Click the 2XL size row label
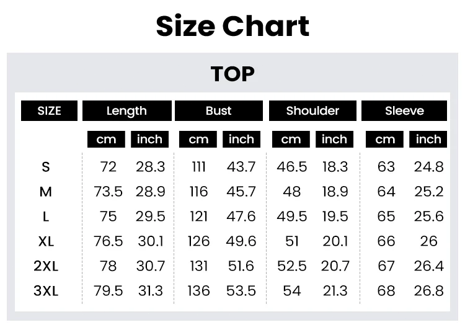Image resolution: width=465 pixels, height=330 pixels. pyautogui.click(x=46, y=266)
